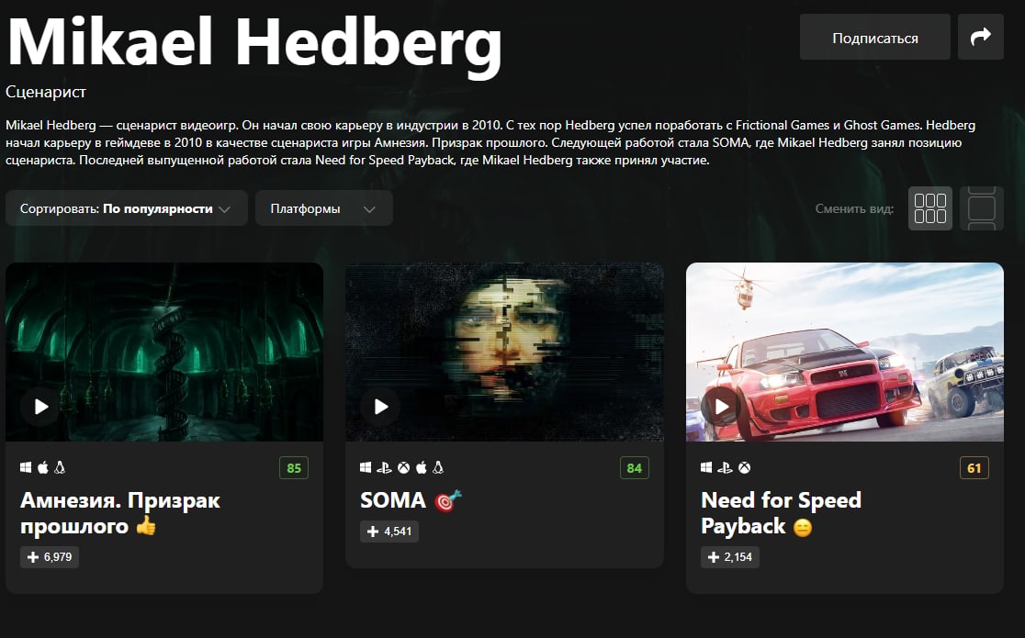Play the SOMA video preview
1025x638 pixels.
pyautogui.click(x=380, y=407)
